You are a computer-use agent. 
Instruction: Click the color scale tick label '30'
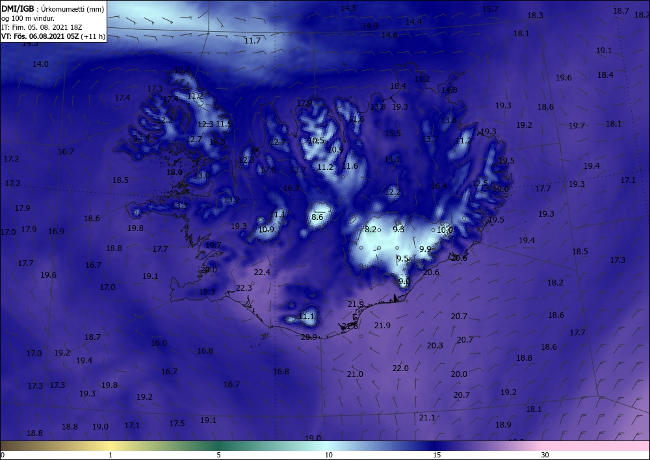click(545, 455)
